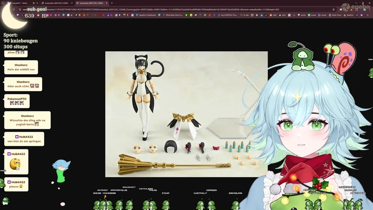
Task: Click the PokemonPTO chat message
Action: pyautogui.click(x=17, y=101)
